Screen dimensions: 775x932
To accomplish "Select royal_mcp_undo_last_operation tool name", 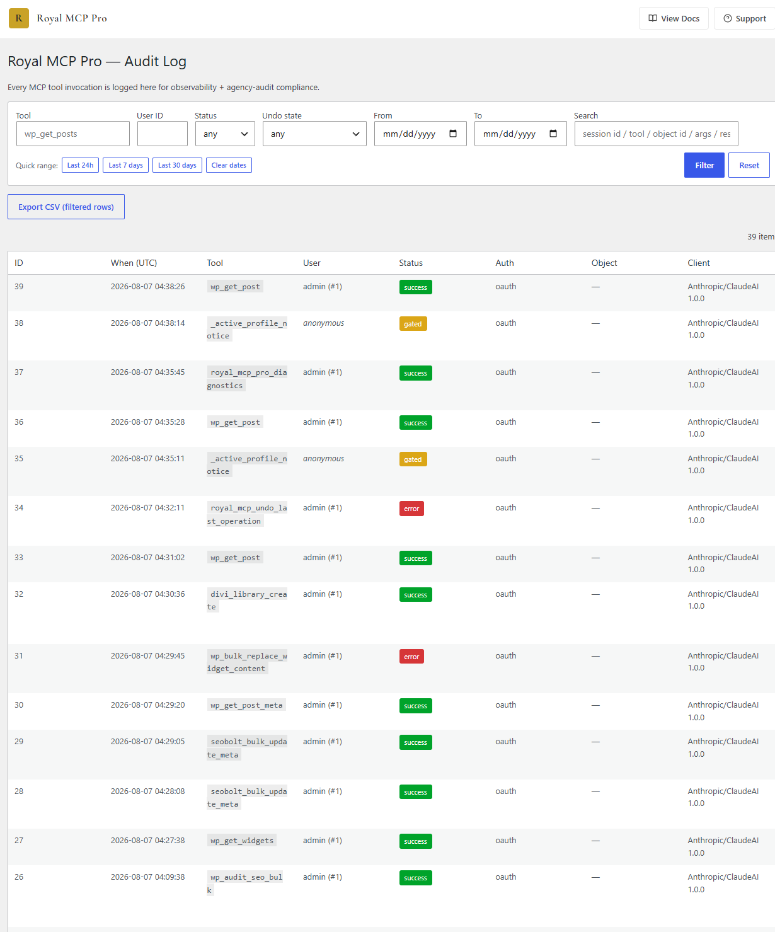I will coord(247,514).
